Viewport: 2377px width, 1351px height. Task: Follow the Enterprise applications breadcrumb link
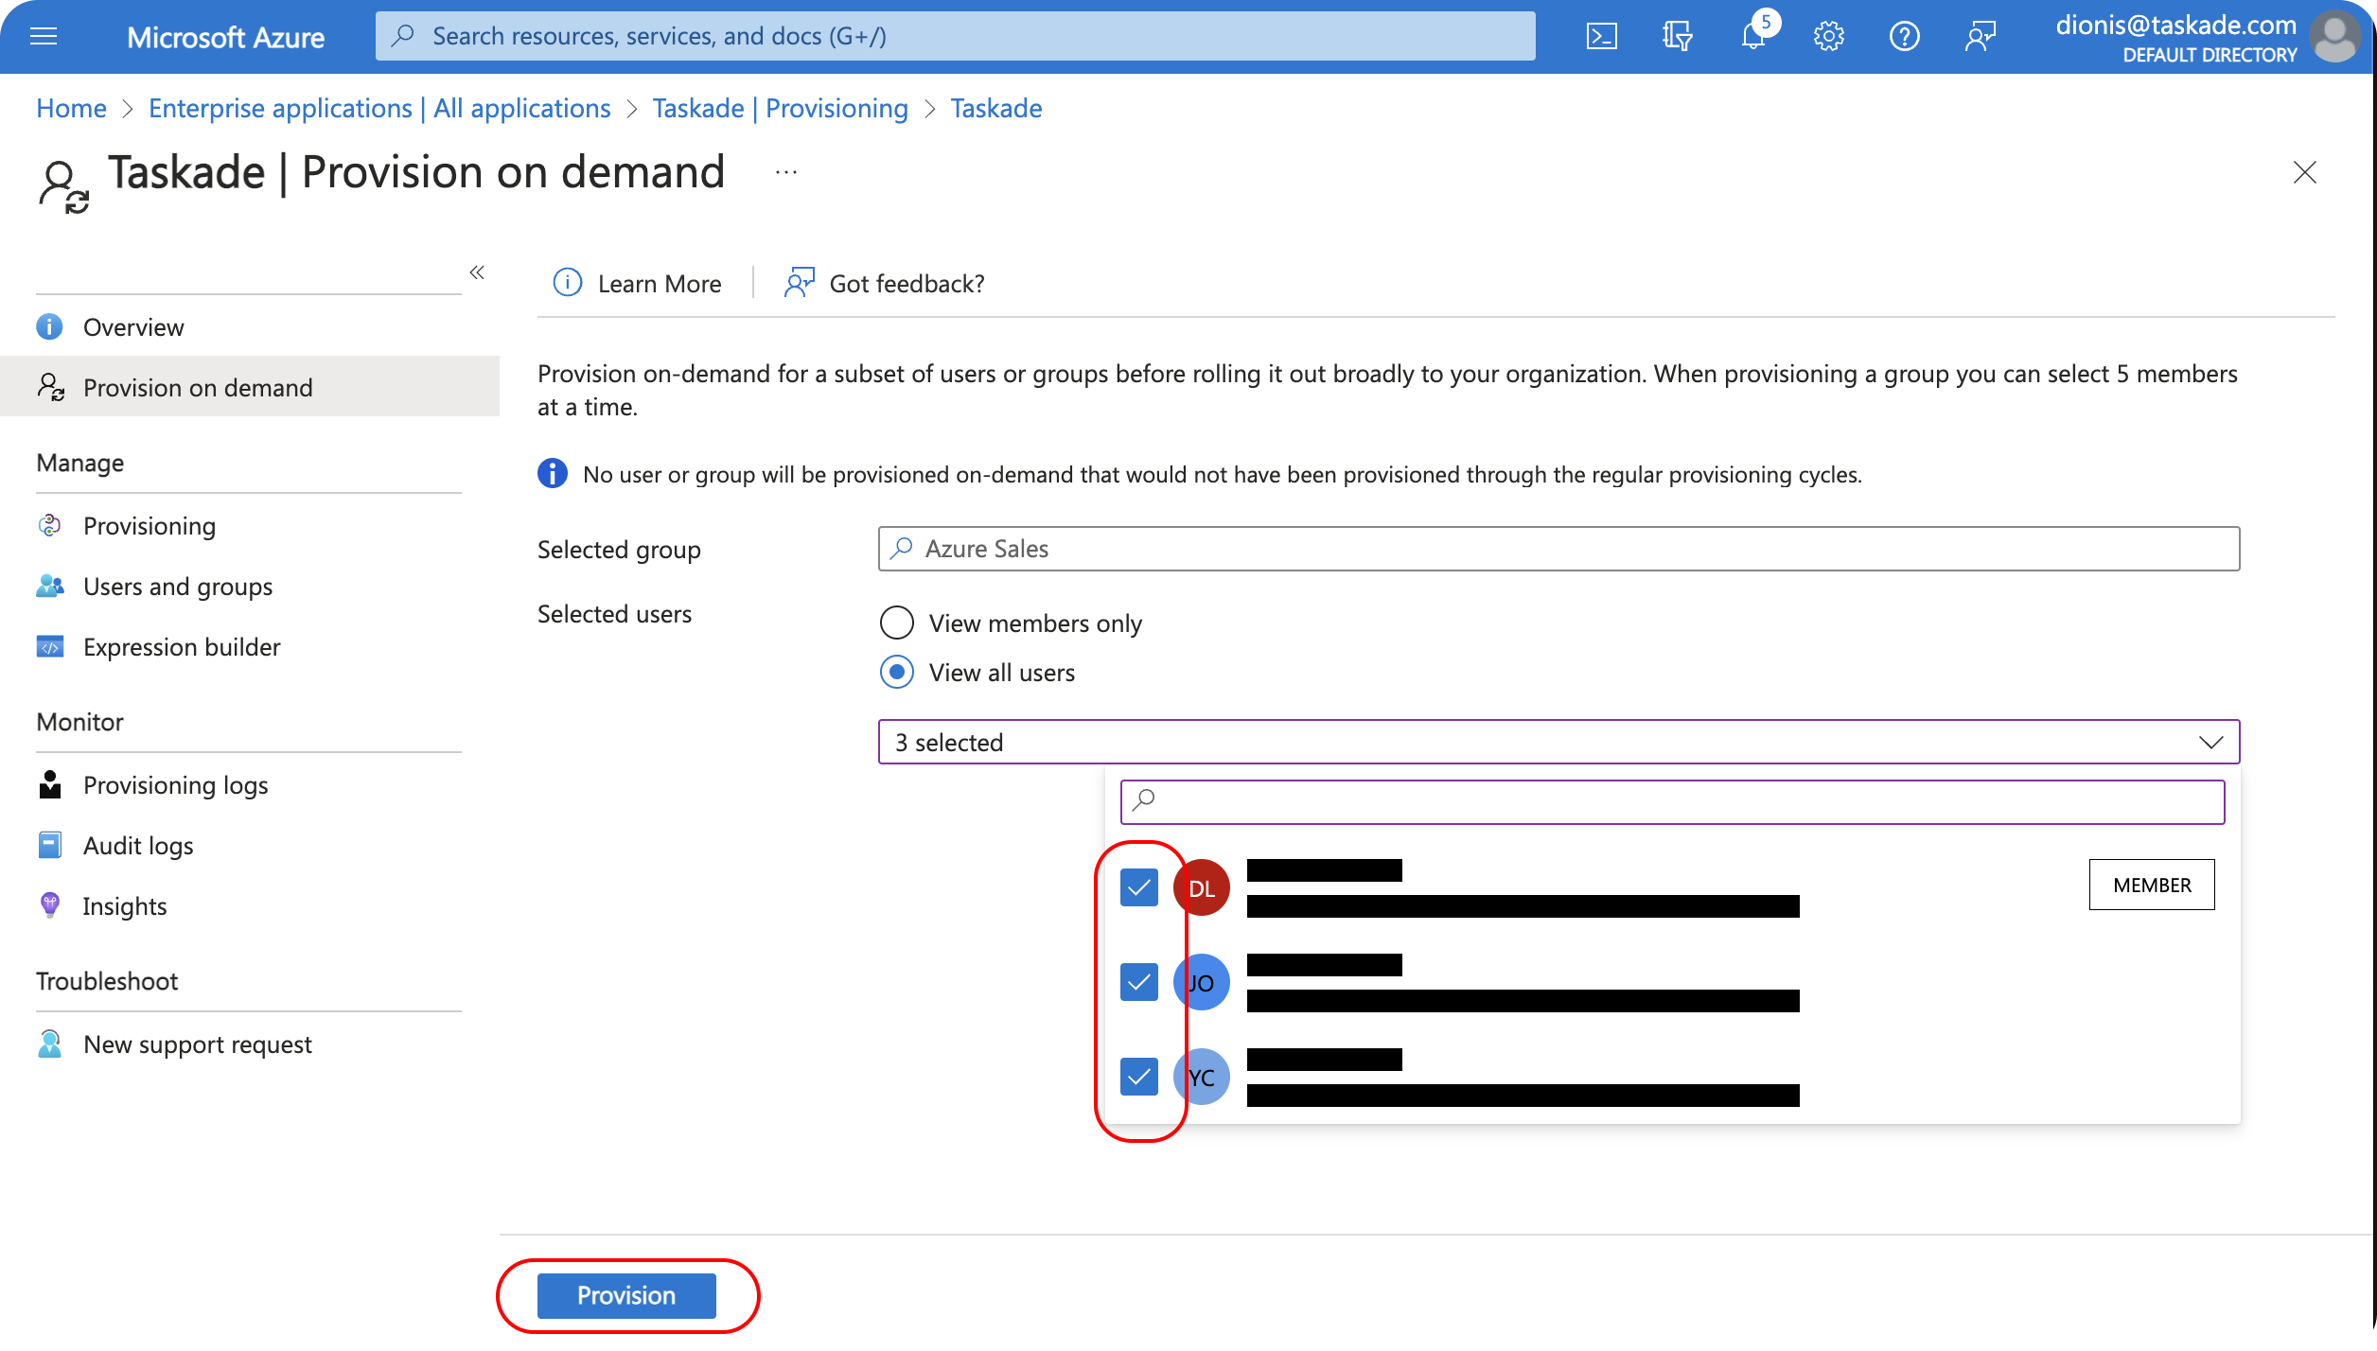point(379,108)
